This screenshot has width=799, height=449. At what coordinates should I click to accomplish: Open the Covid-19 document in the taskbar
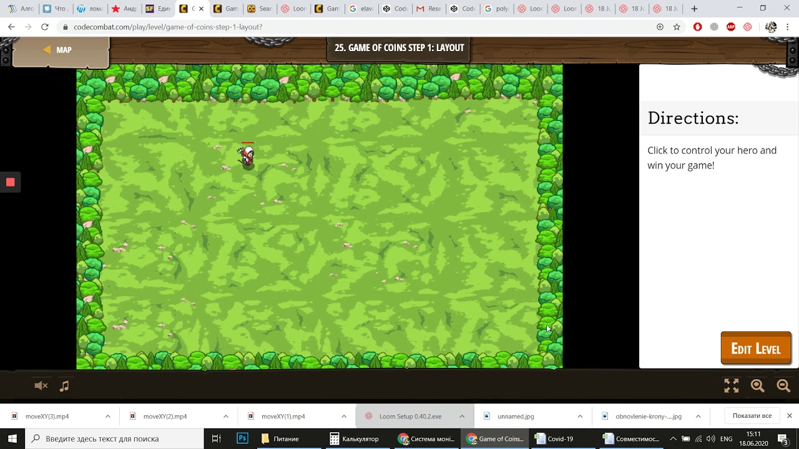(564, 438)
